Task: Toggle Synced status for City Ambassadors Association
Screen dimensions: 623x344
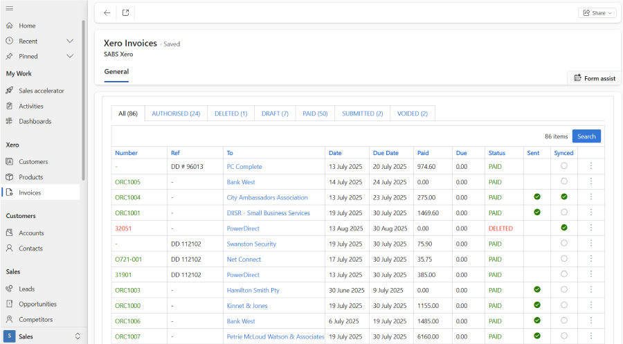Action: (563, 197)
